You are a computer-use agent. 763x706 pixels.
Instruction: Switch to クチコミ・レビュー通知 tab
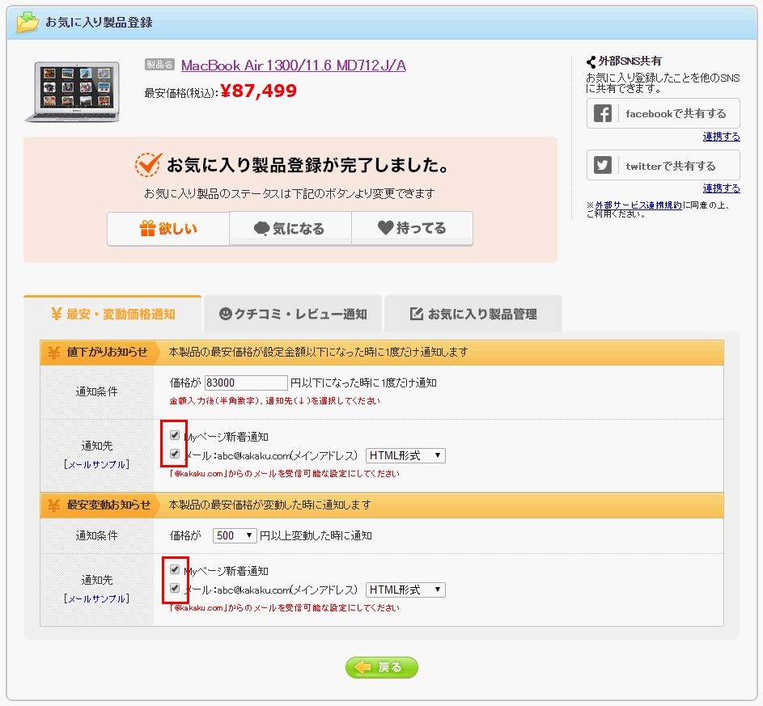pos(293,314)
